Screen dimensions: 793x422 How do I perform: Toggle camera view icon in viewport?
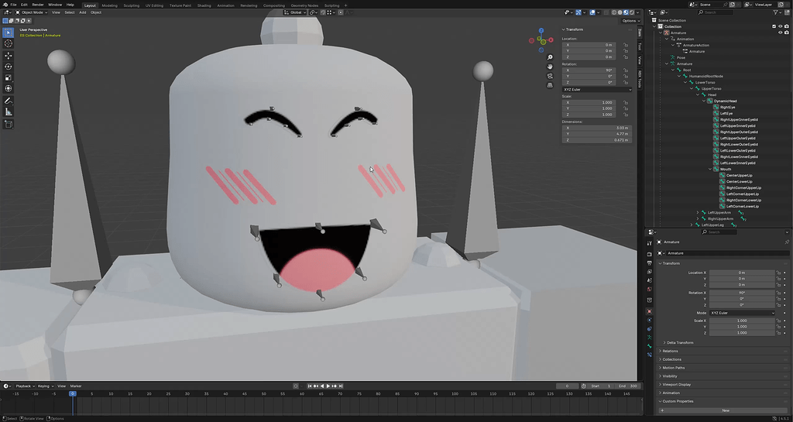pos(550,76)
